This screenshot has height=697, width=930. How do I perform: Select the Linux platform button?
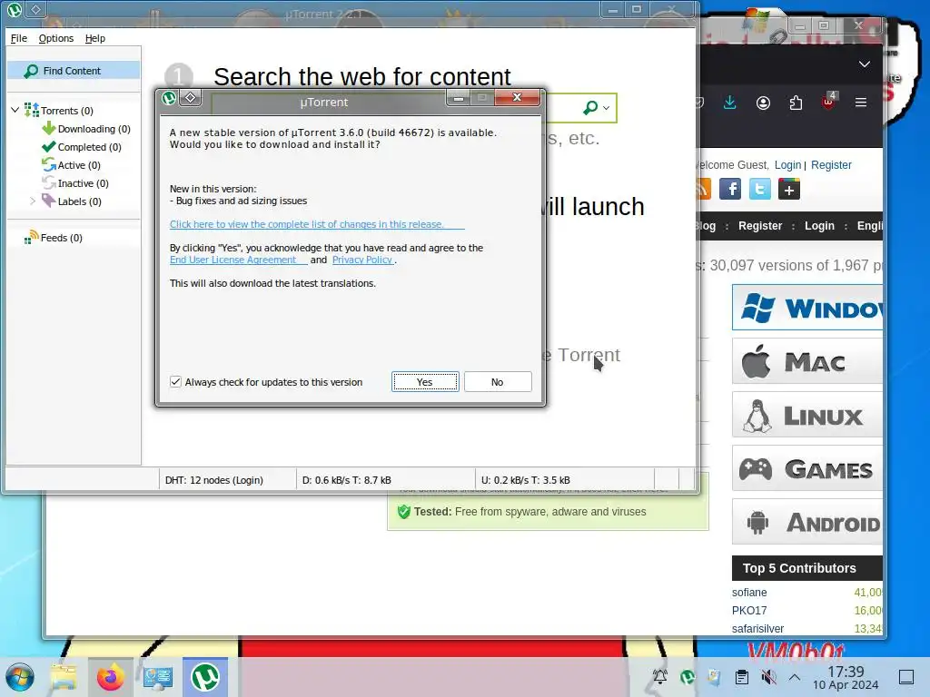point(807,415)
